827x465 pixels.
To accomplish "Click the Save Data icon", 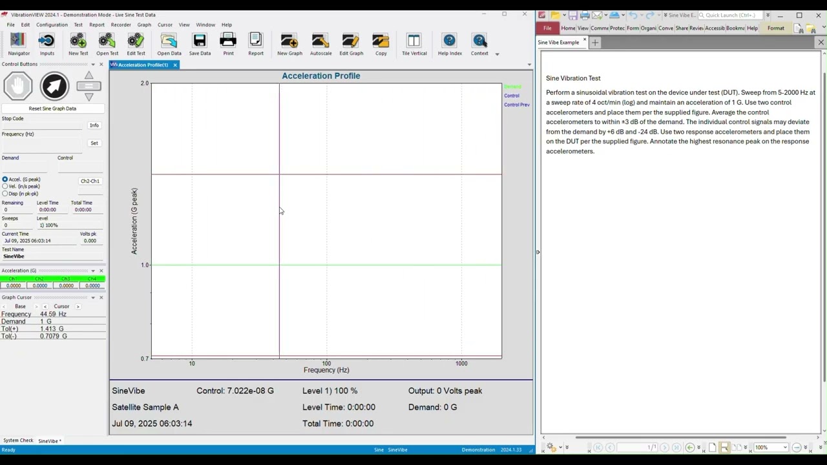I will pyautogui.click(x=199, y=45).
